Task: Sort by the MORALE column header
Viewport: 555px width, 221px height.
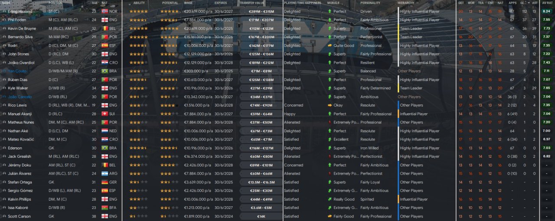Action: click(333, 3)
